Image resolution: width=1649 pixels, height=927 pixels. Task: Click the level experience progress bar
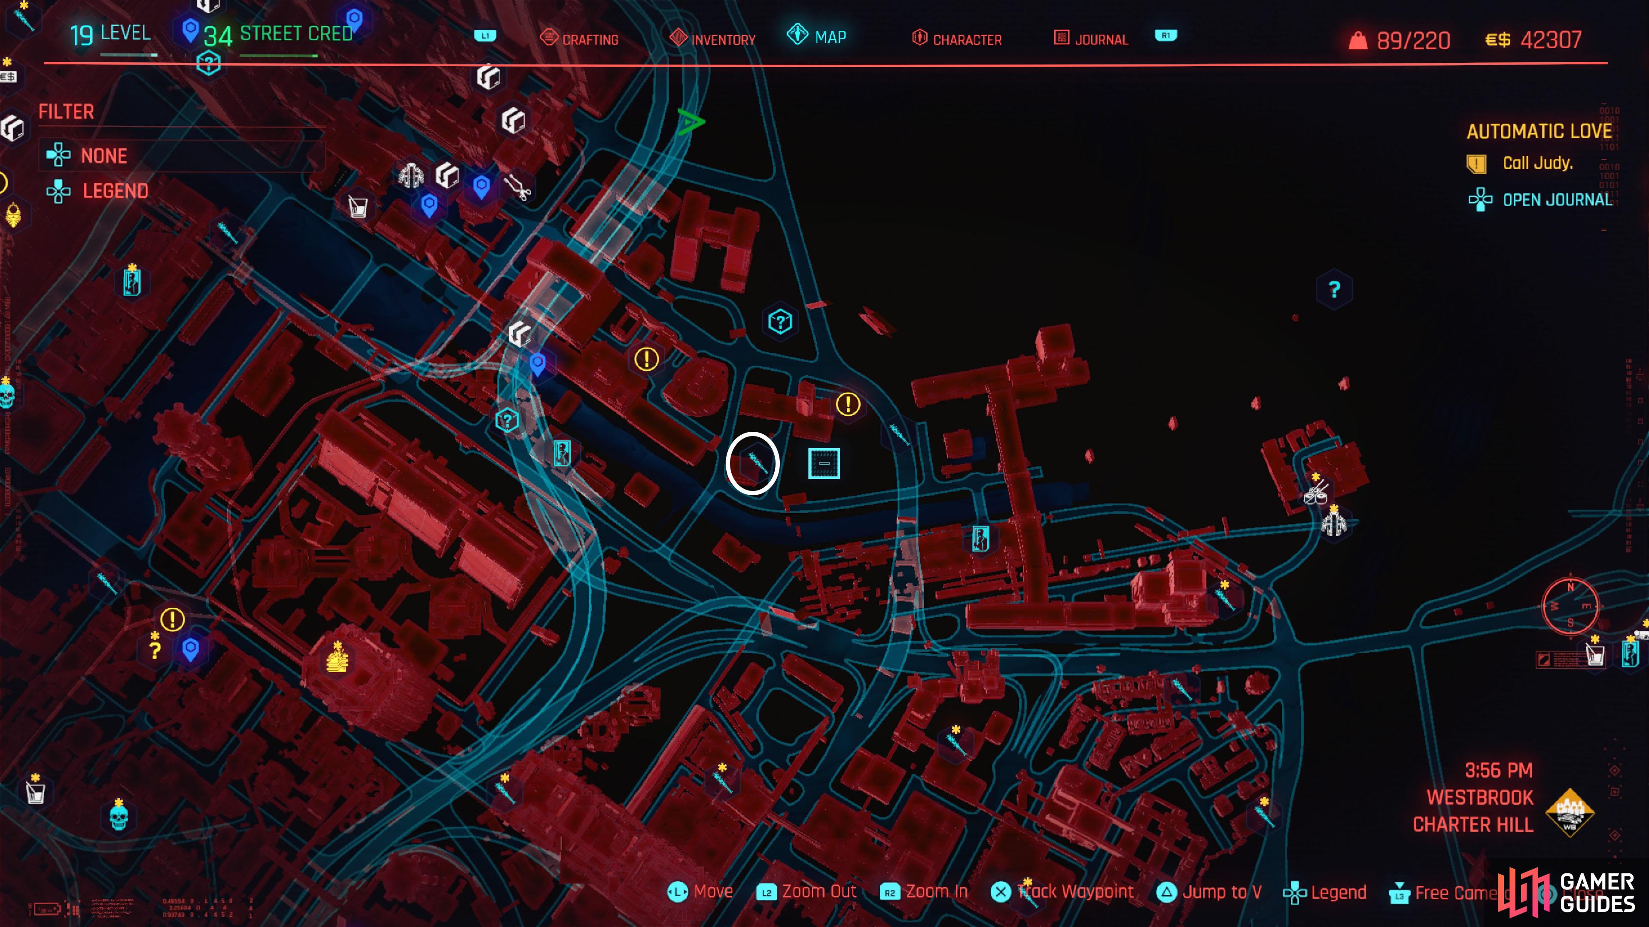tap(129, 55)
